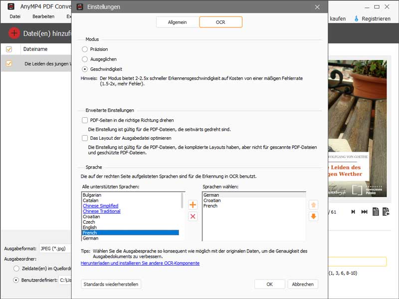Viewport: 399px width, 299px height.
Task: Uncheck the Die Leiden des jungen file row
Action: (9, 63)
